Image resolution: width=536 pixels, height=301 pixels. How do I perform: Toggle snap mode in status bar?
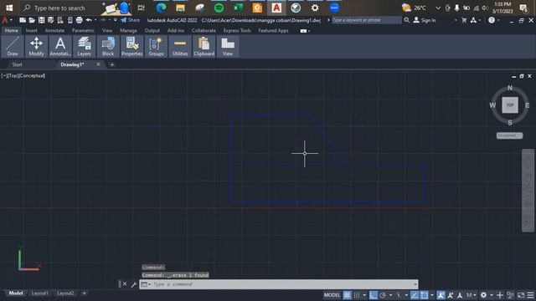357,295
